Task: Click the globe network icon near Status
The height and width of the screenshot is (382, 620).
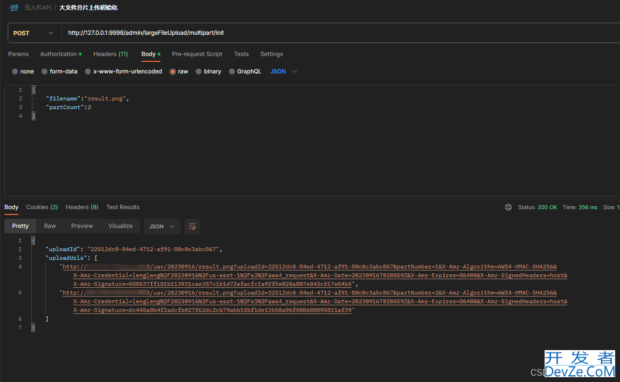Action: click(508, 207)
